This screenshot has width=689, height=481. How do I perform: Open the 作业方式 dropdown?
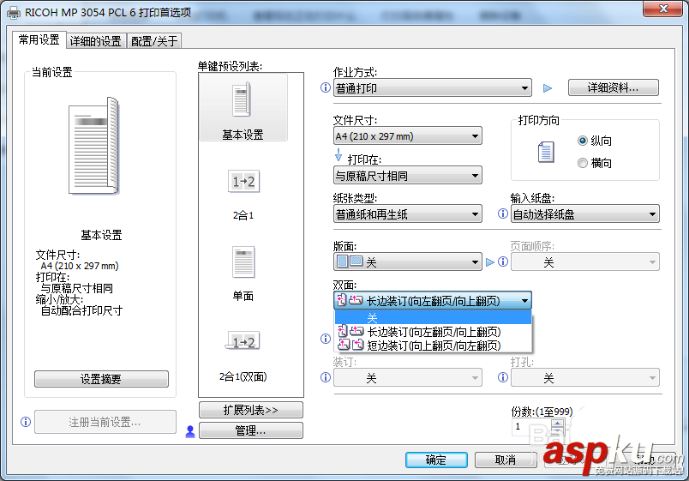click(x=433, y=88)
